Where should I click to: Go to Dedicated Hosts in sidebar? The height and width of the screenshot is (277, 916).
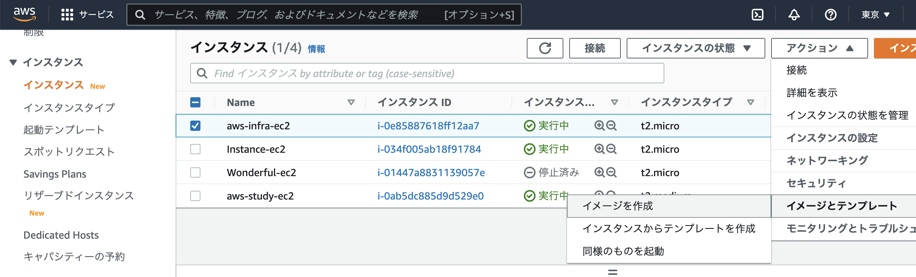(x=61, y=235)
